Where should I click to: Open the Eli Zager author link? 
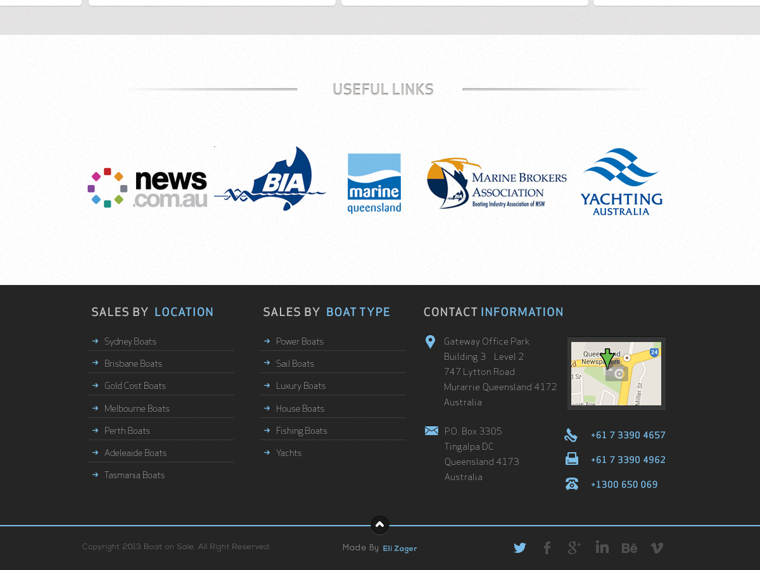click(x=400, y=548)
